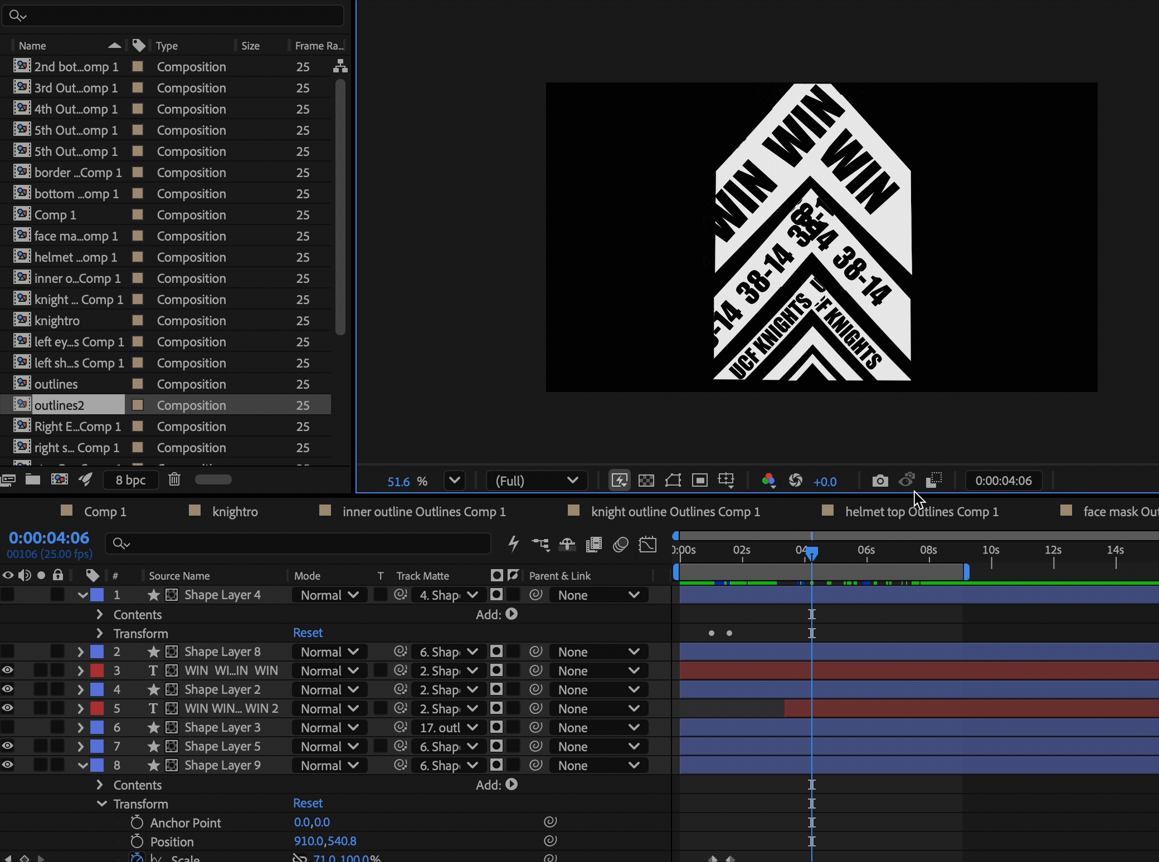Collapse Transform group of Shape Layer 9
Image resolution: width=1159 pixels, height=862 pixels.
tap(102, 804)
